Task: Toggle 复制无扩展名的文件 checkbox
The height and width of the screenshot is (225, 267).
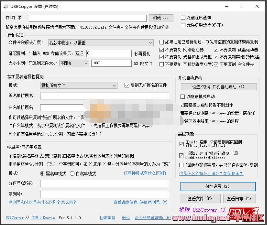Action: tap(127, 85)
